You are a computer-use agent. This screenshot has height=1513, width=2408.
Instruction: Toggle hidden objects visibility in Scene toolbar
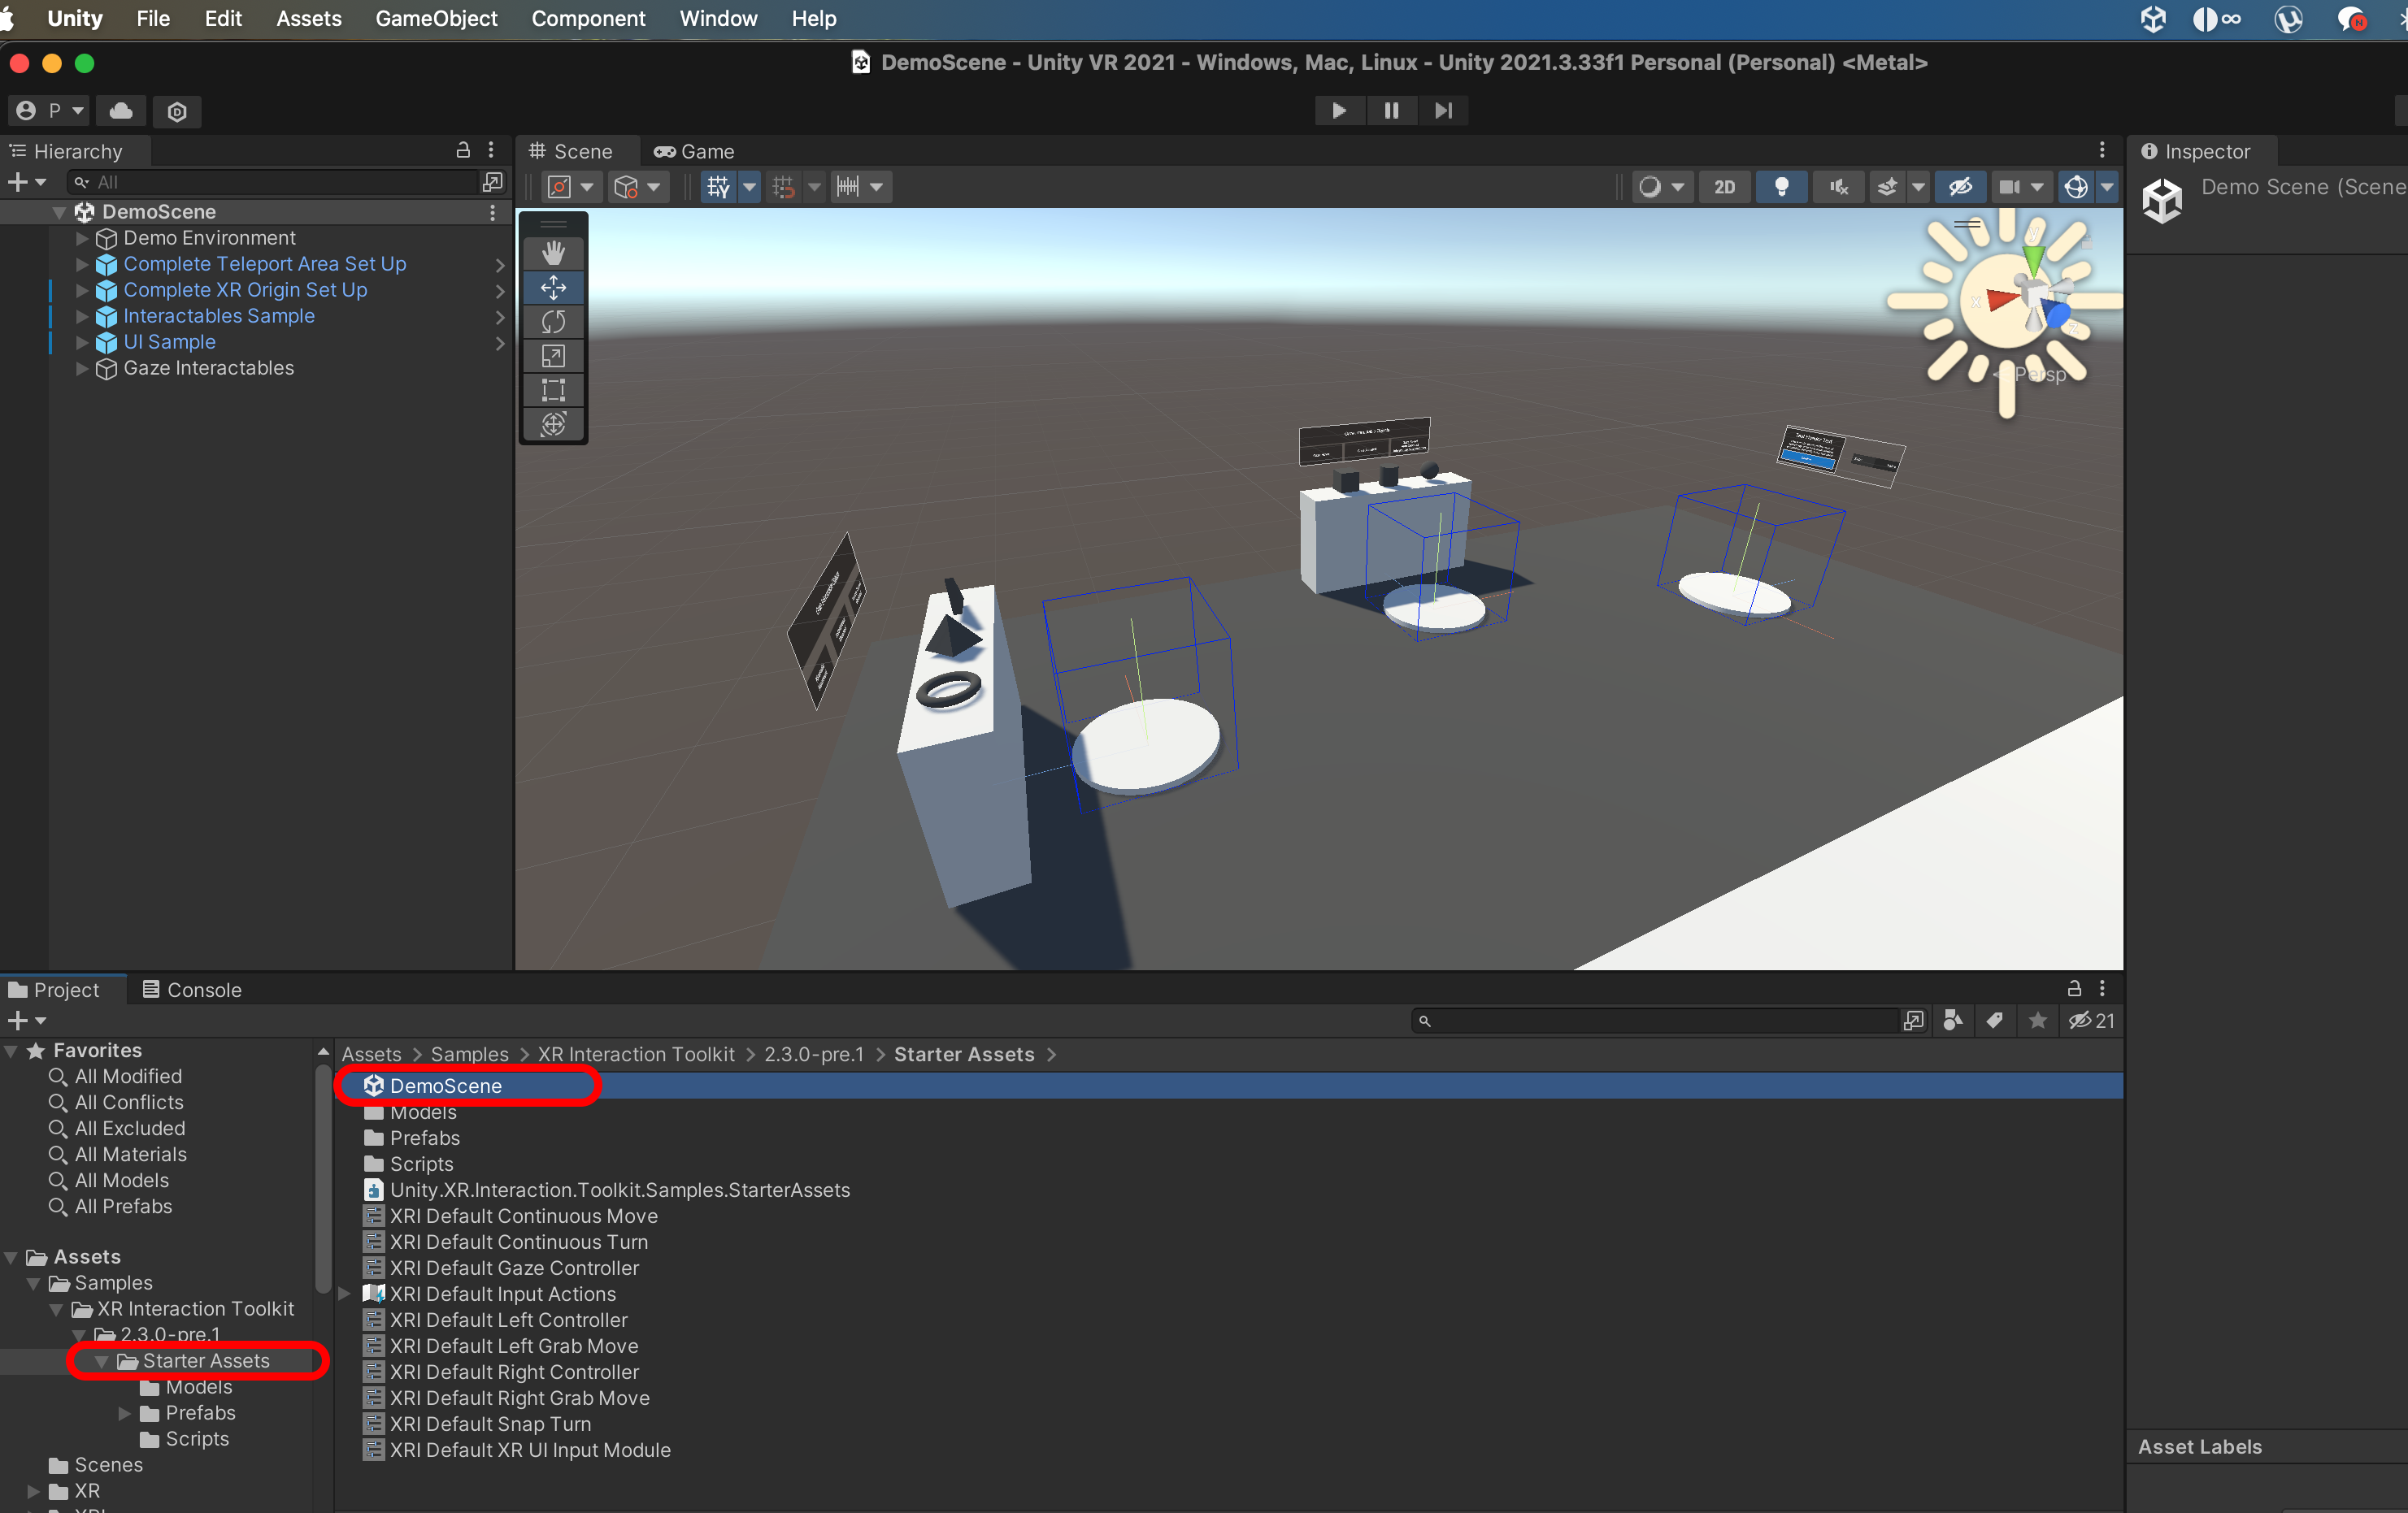pos(1959,186)
